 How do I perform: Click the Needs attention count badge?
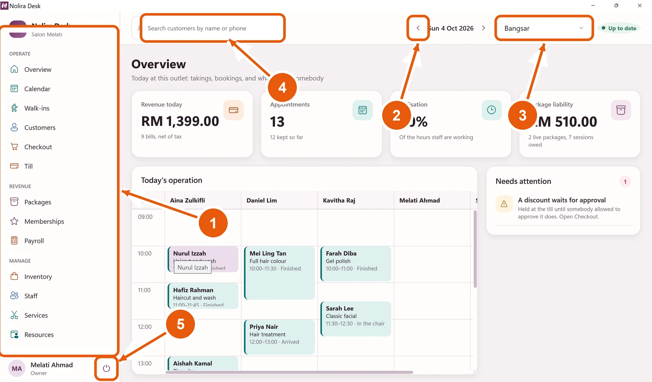point(625,182)
